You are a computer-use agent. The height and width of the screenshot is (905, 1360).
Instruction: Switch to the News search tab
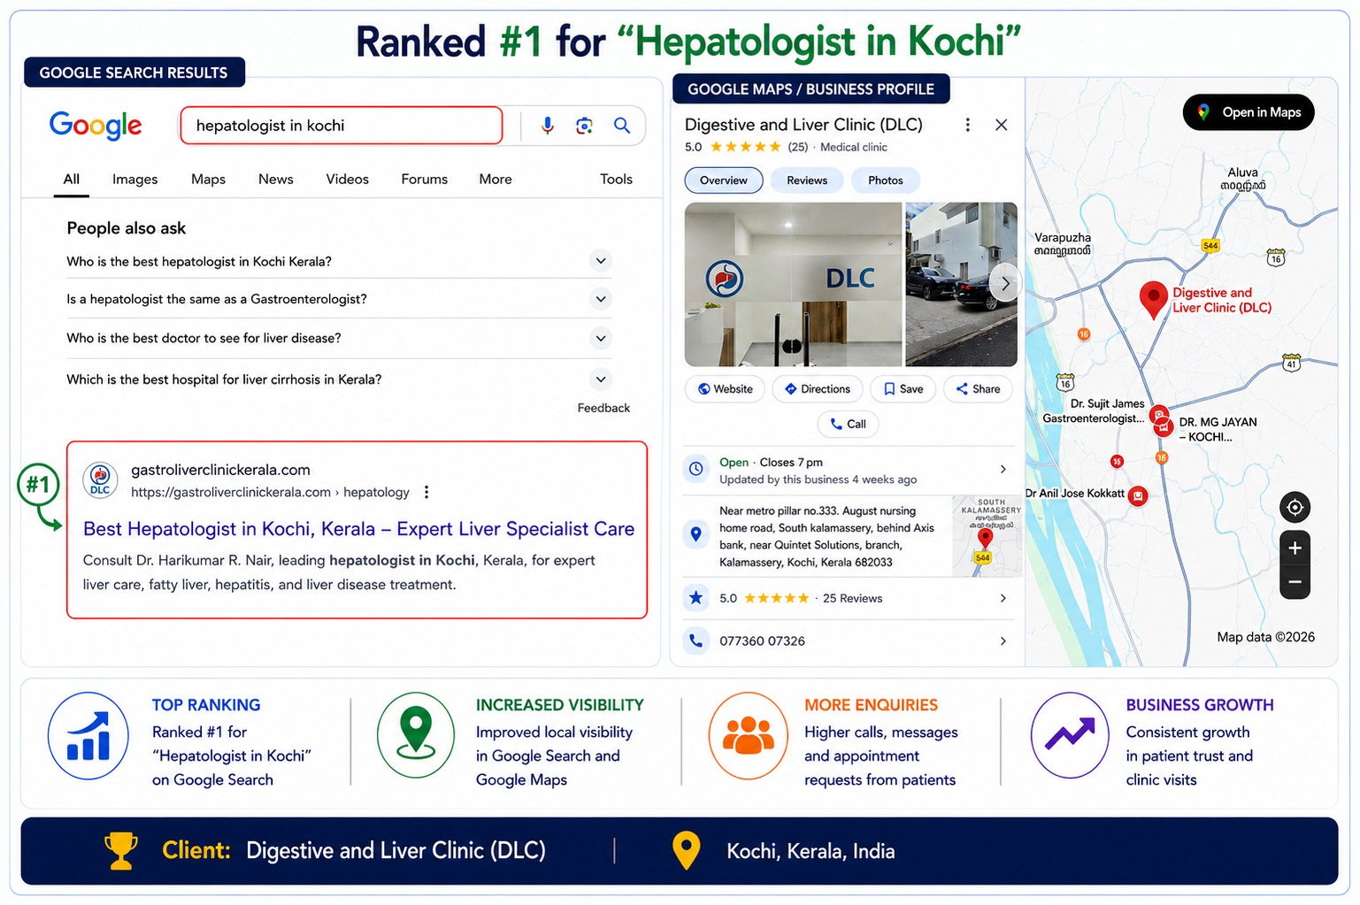[x=276, y=179]
